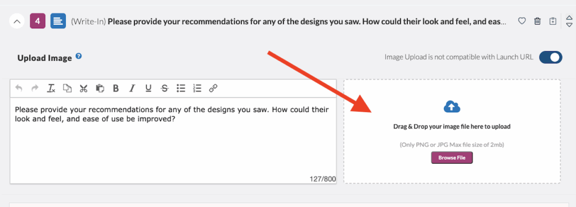Click the blue Write-In question type icon
The width and height of the screenshot is (576, 207).
(58, 21)
